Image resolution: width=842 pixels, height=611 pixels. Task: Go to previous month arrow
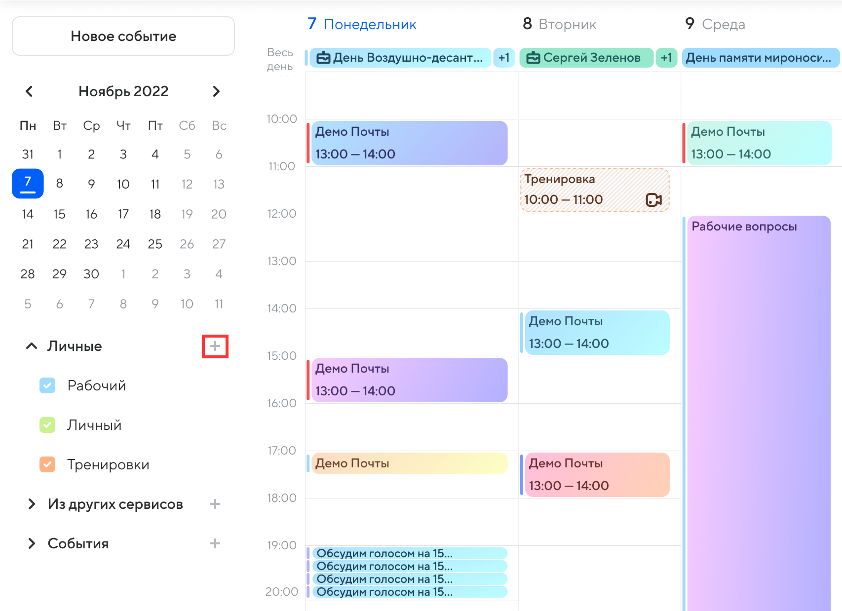pos(29,91)
